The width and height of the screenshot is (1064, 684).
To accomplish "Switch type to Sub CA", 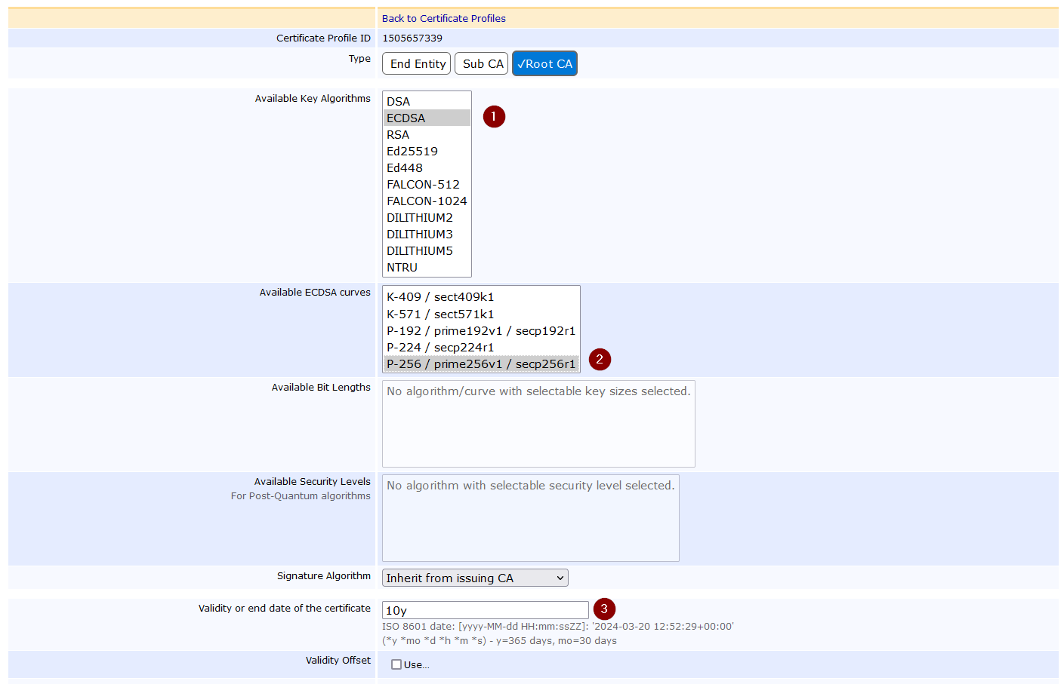I will (x=482, y=64).
